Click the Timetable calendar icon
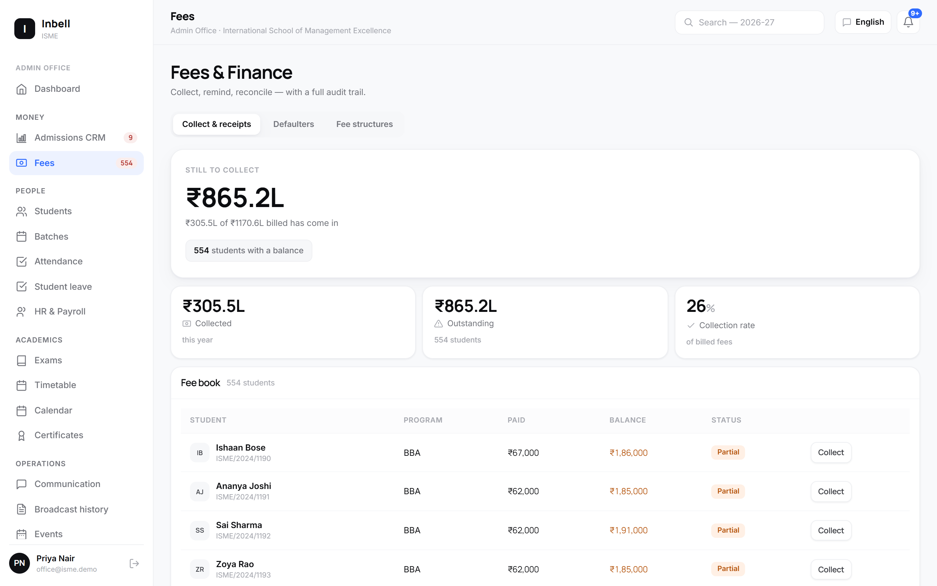 pyautogui.click(x=21, y=385)
